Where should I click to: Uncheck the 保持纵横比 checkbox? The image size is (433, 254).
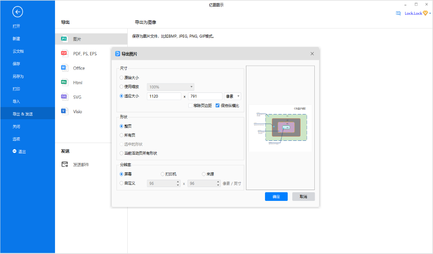coord(217,105)
